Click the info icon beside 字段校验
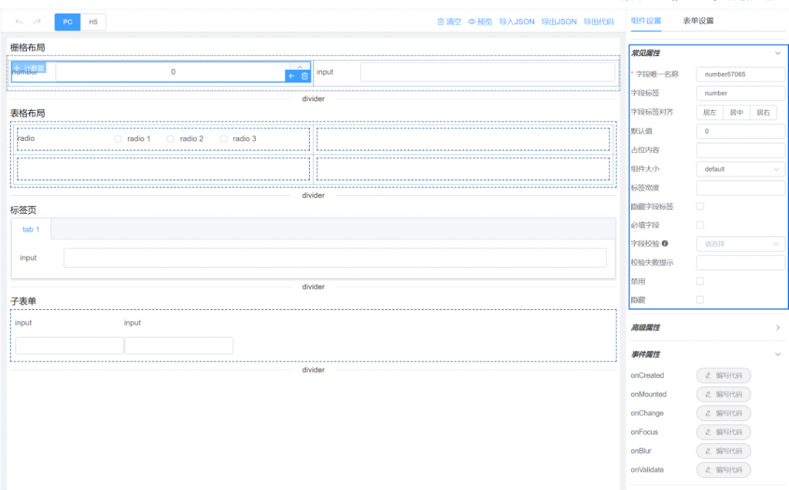 click(665, 243)
